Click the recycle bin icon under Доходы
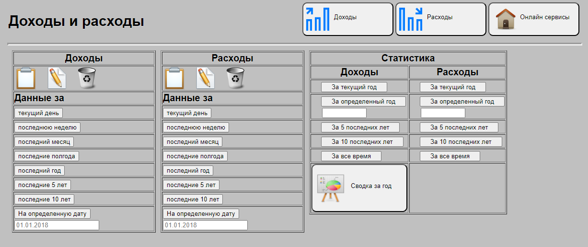This screenshot has height=247, width=588. pos(87,78)
